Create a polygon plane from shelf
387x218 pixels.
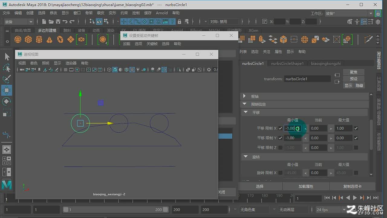pyautogui.click(x=71, y=39)
